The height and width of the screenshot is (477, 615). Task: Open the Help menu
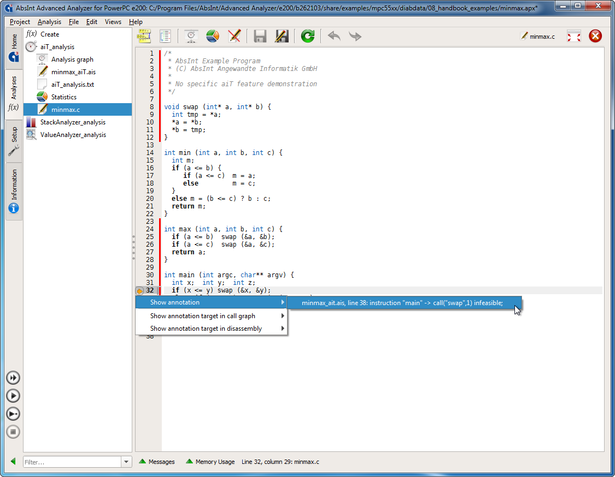click(136, 22)
